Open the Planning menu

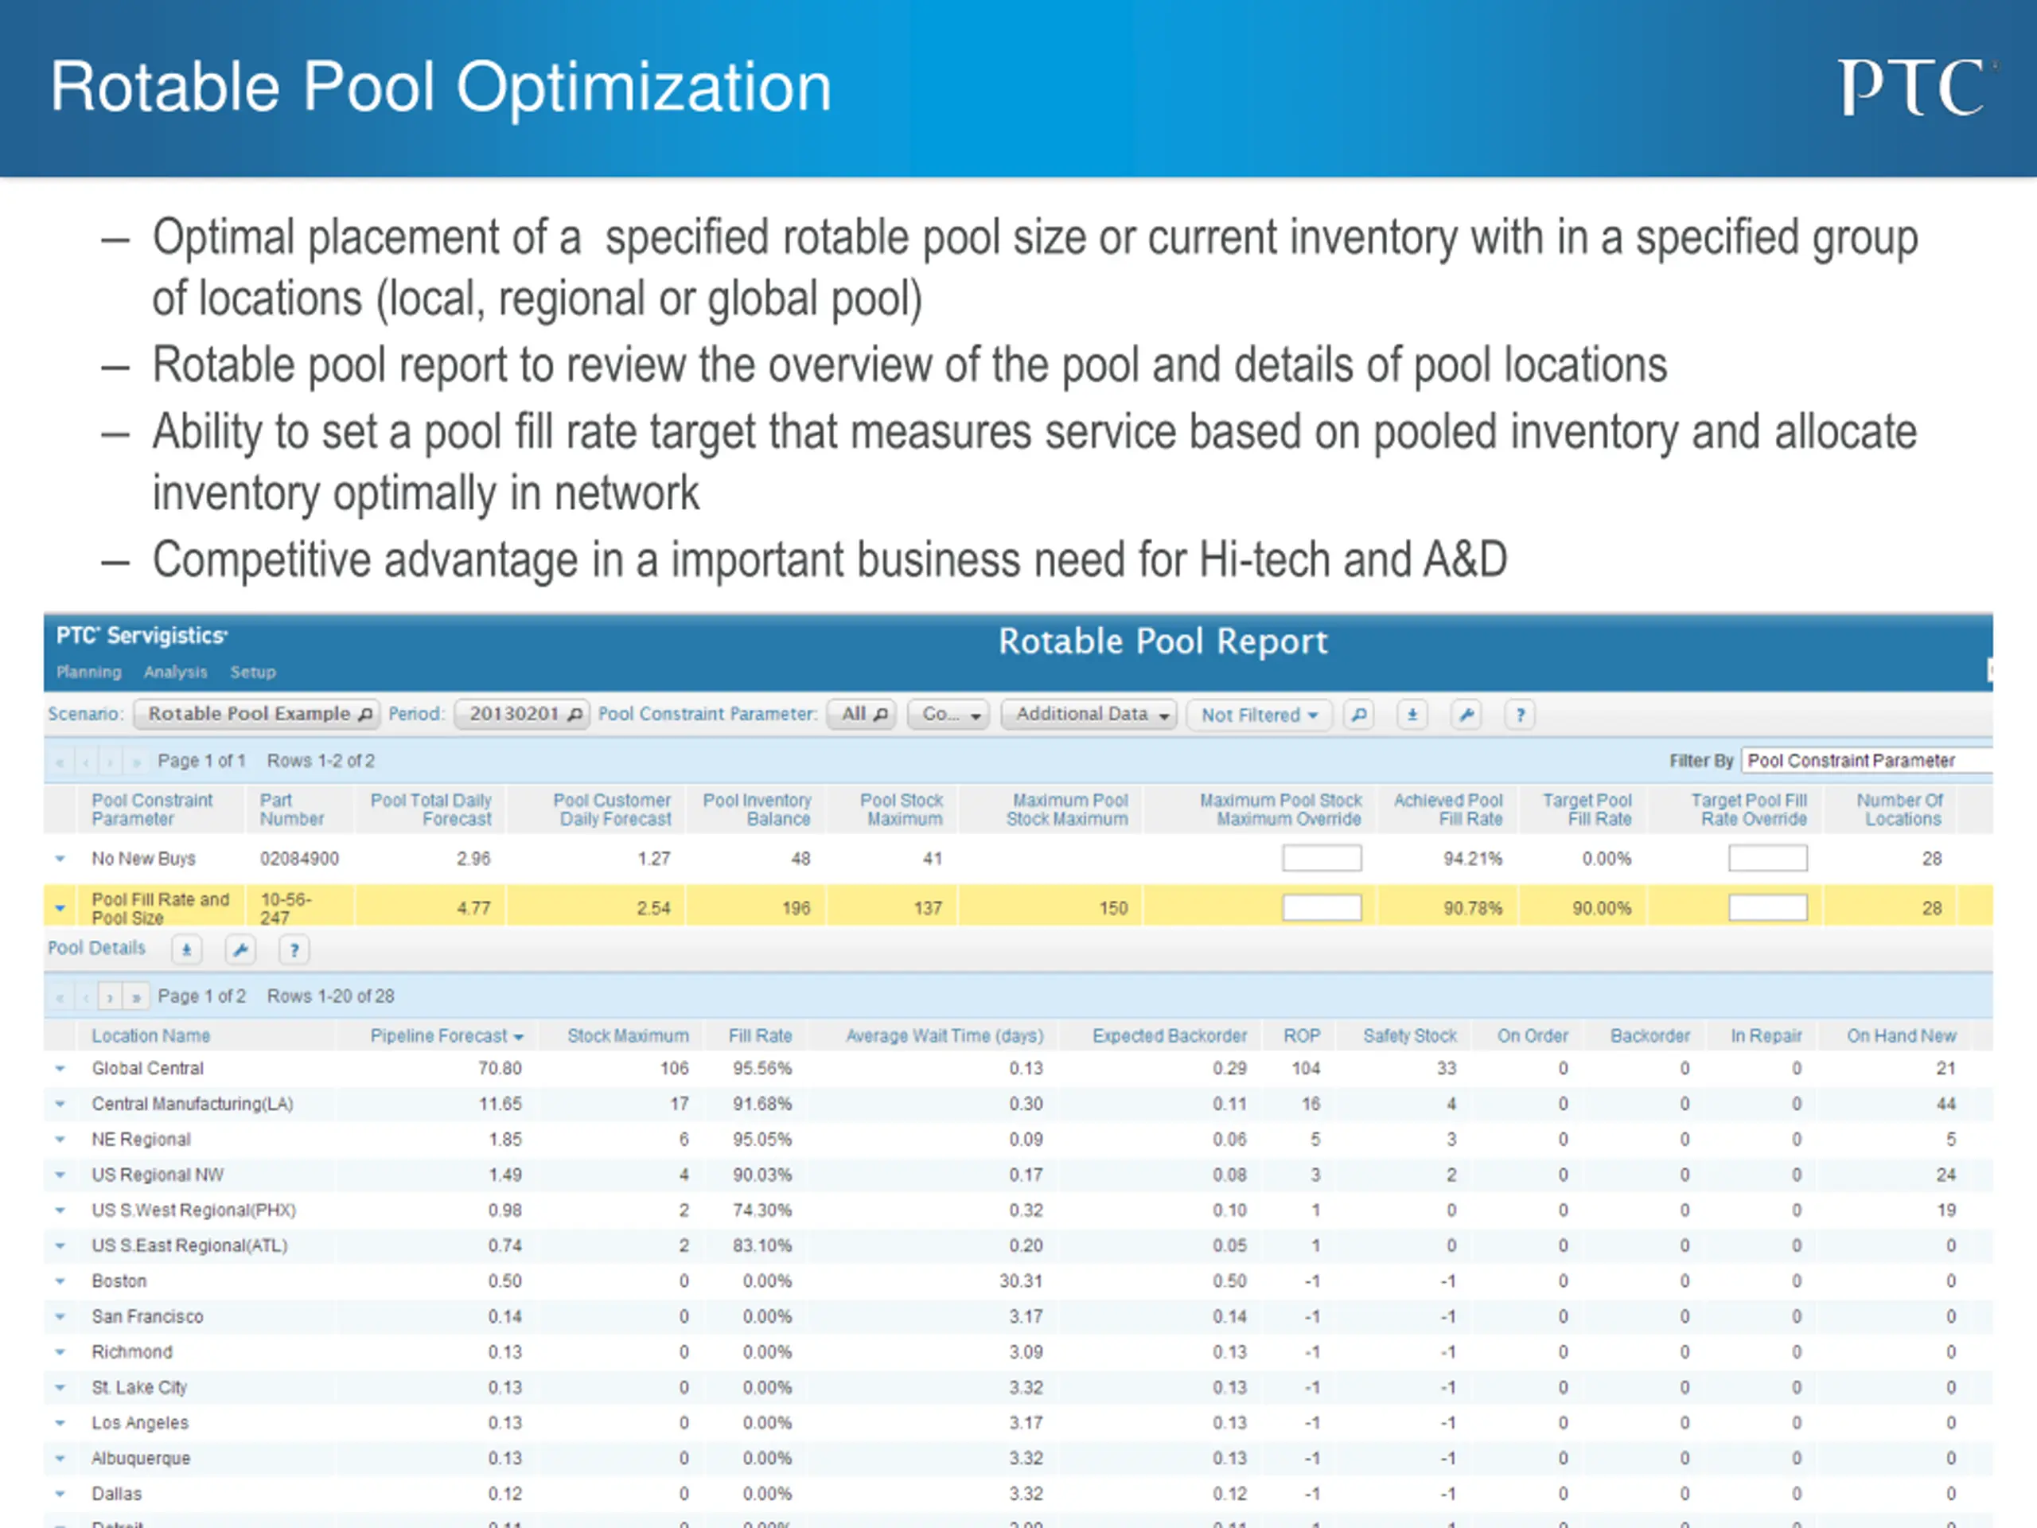(89, 672)
